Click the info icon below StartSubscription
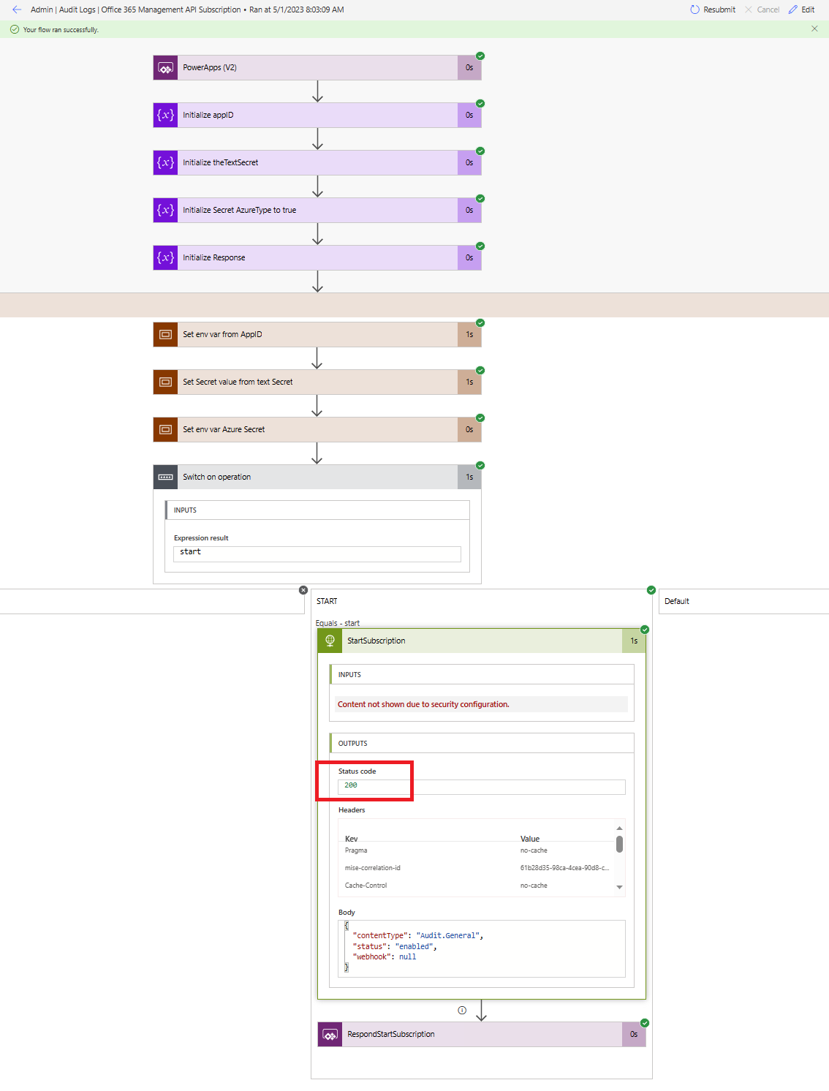Image resolution: width=829 pixels, height=1091 pixels. point(462,1010)
